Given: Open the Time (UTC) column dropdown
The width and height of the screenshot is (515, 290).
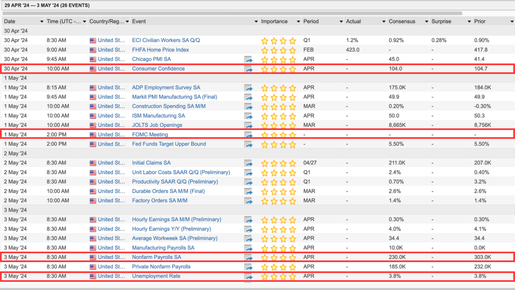Looking at the screenshot, I should [x=85, y=22].
